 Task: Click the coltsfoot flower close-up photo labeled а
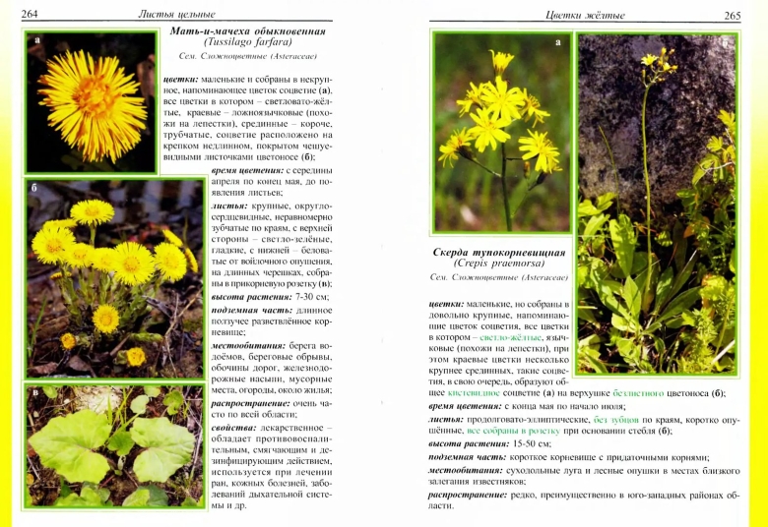pyautogui.click(x=92, y=103)
